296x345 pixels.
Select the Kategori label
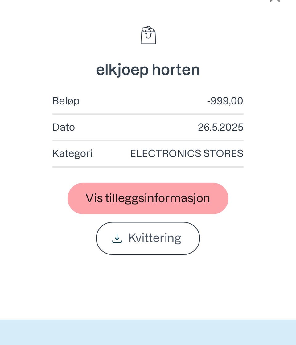click(72, 153)
